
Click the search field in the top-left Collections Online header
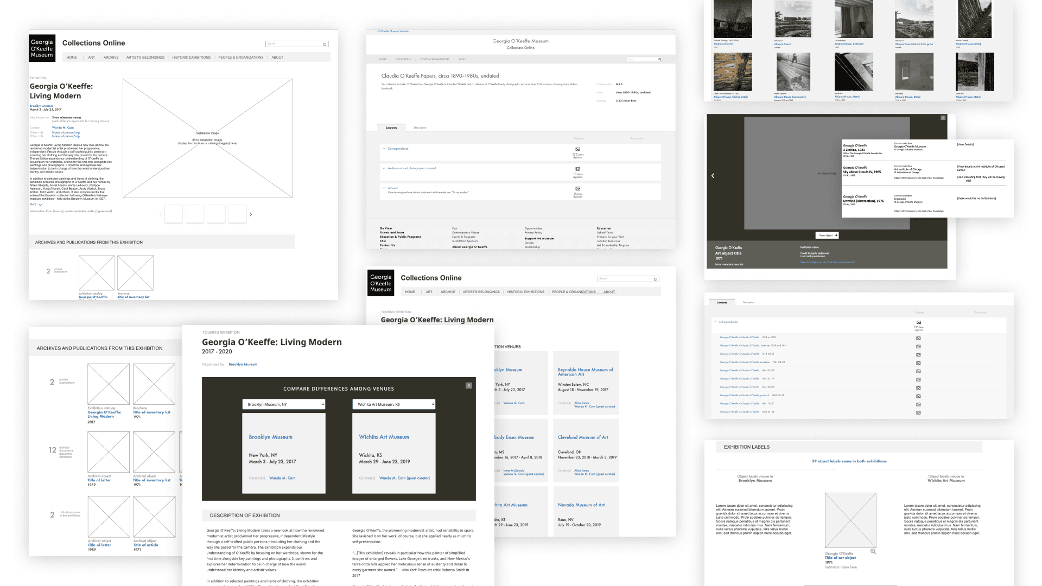click(294, 44)
